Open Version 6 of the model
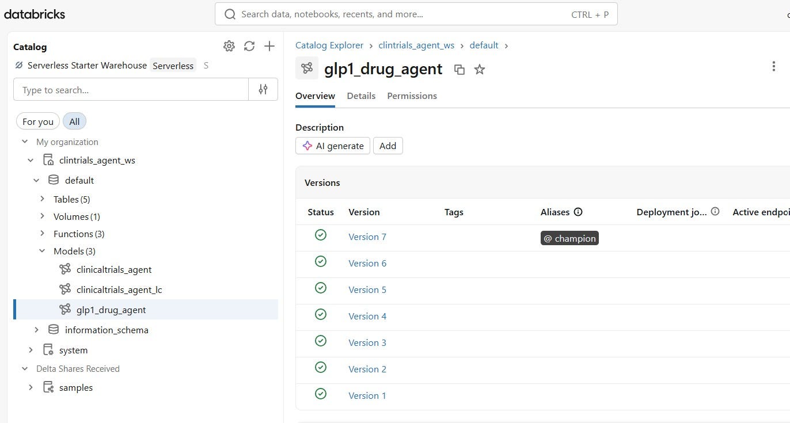 pos(367,263)
